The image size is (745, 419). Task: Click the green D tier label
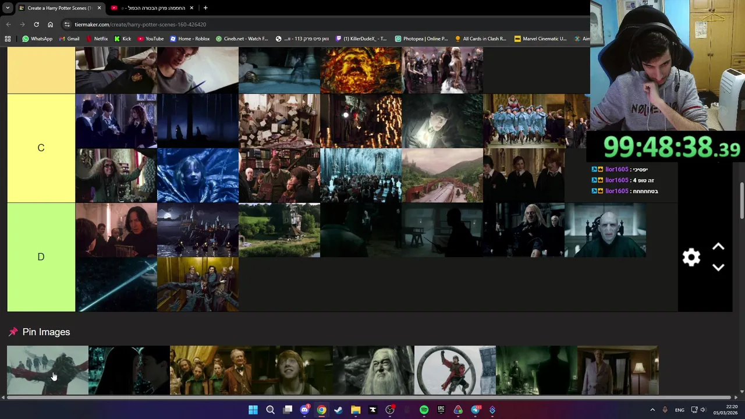click(41, 257)
